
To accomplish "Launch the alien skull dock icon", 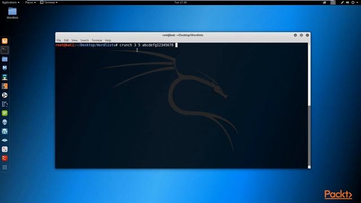I will click(x=5, y=122).
